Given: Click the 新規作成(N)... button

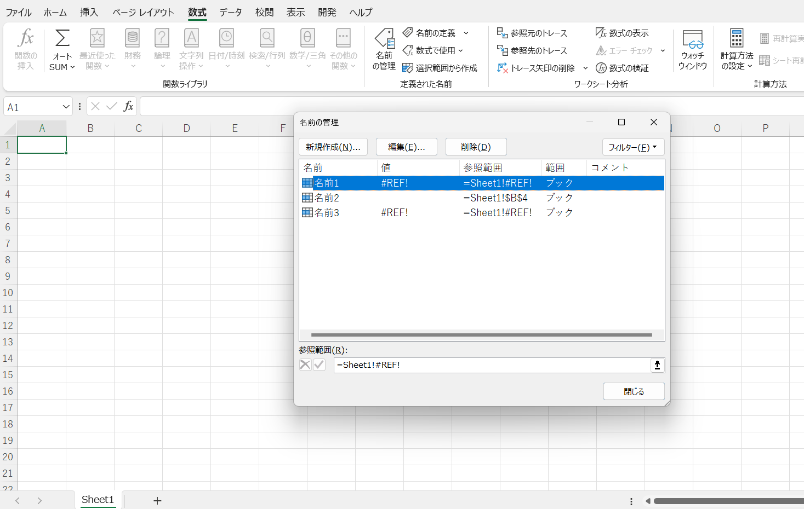Looking at the screenshot, I should tap(333, 147).
